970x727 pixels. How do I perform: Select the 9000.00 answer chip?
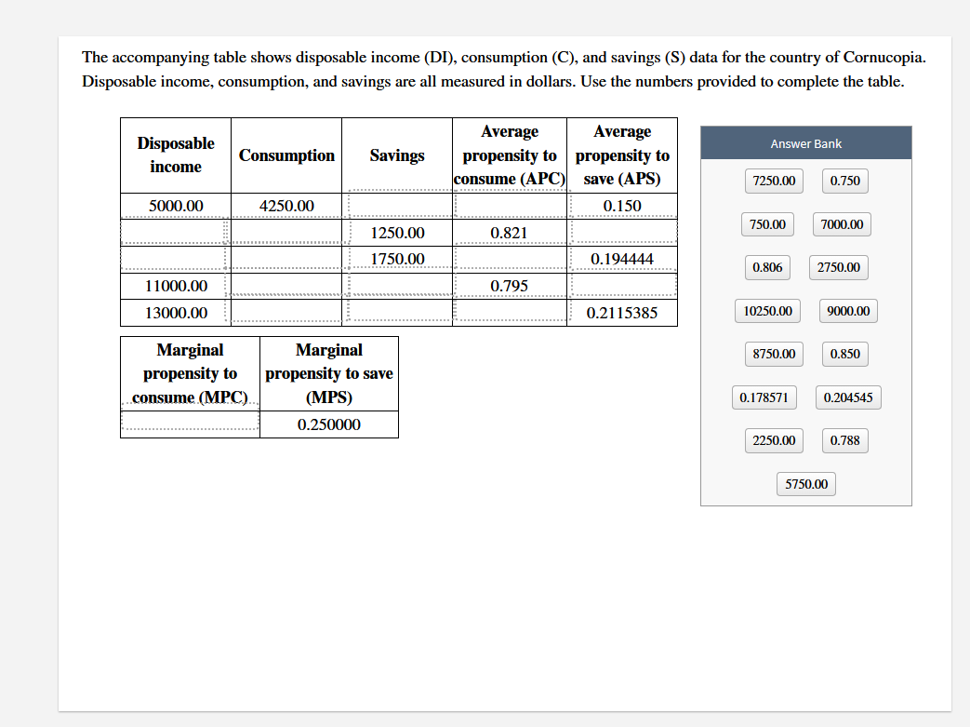click(847, 311)
